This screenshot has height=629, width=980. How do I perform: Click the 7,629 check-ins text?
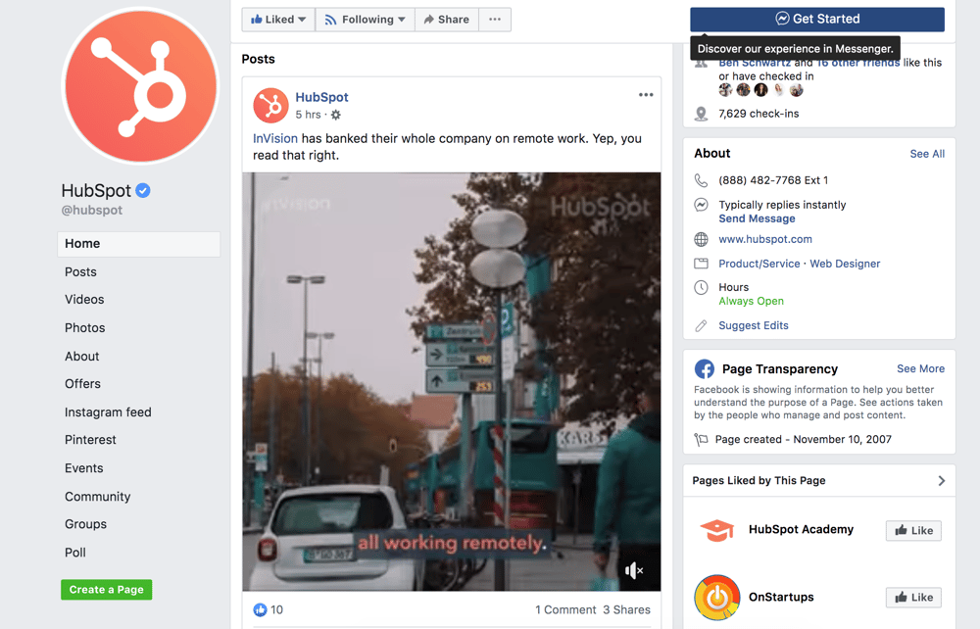coord(759,114)
